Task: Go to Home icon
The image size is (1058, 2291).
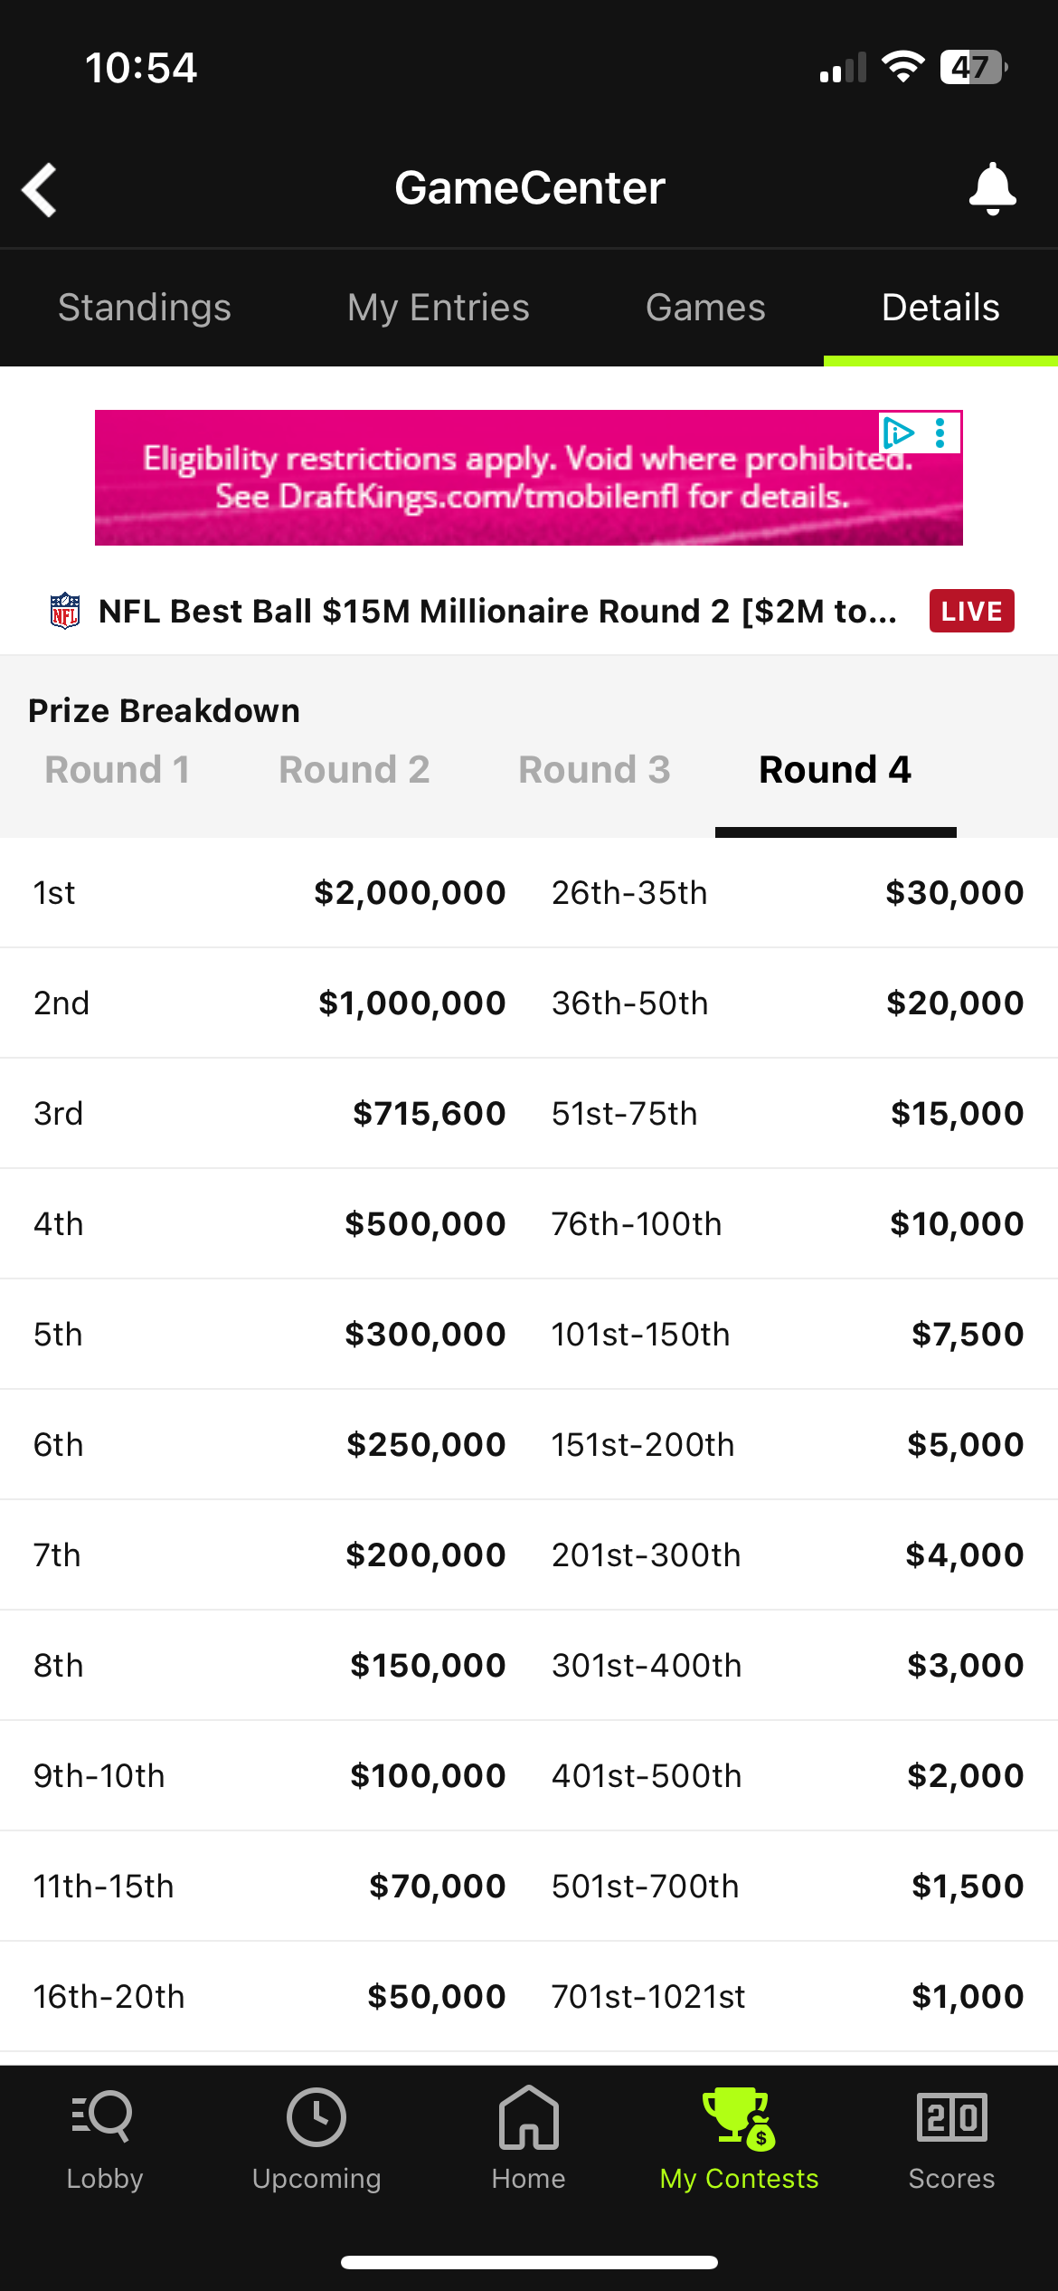Action: click(528, 2117)
